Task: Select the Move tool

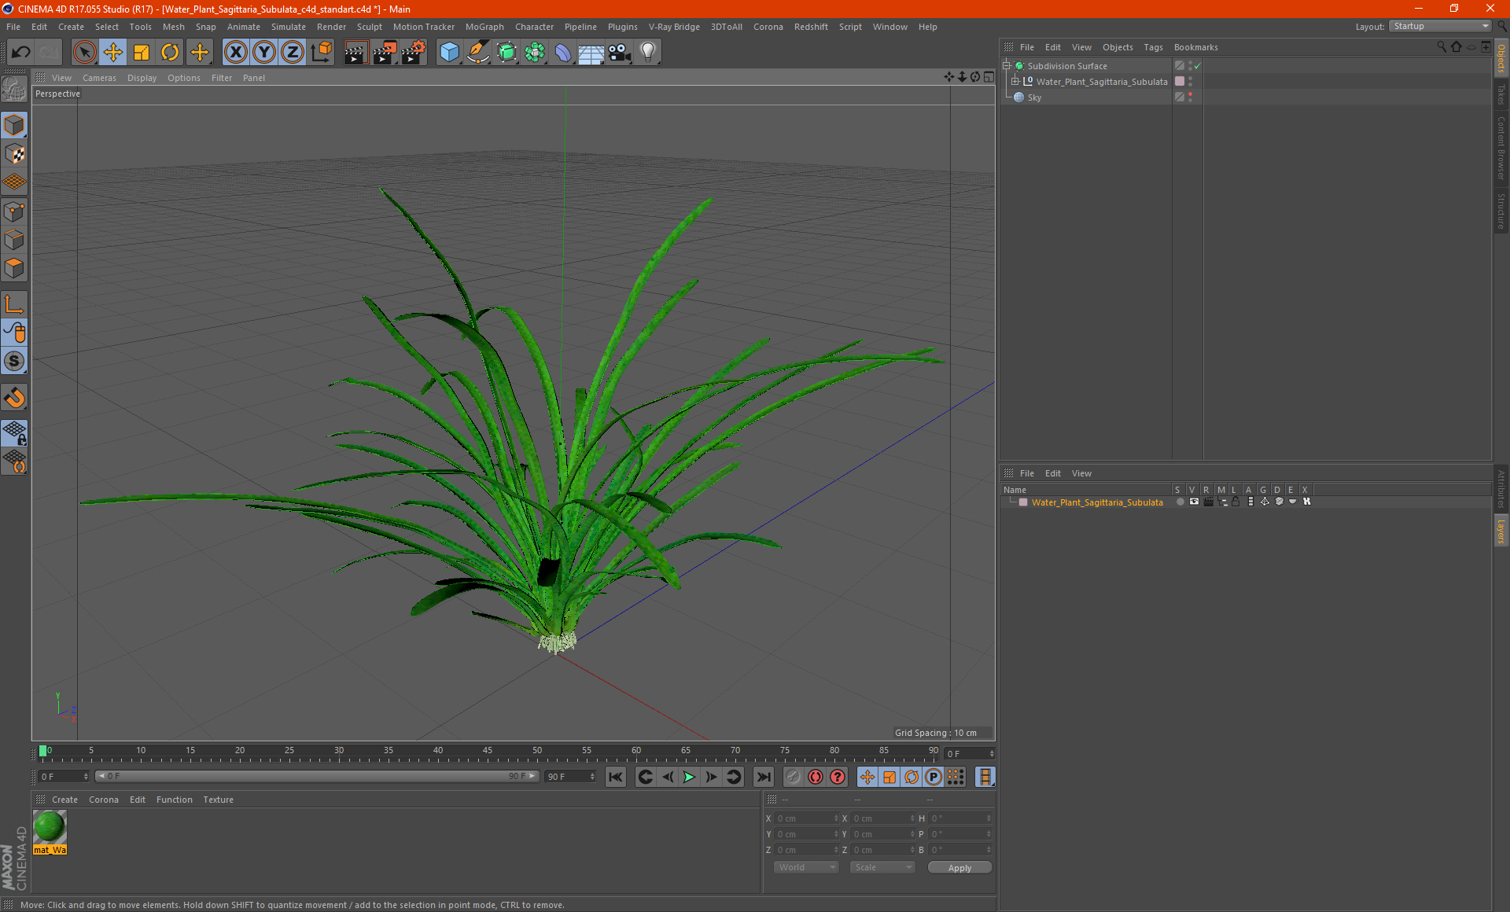Action: point(113,53)
